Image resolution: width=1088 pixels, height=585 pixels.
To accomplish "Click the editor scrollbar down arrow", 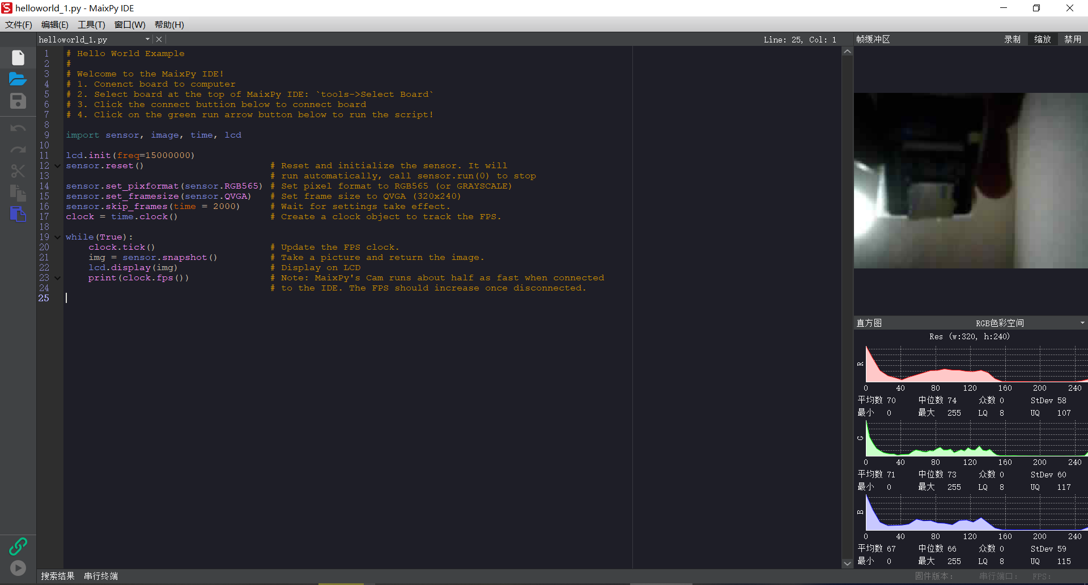I will click(847, 563).
